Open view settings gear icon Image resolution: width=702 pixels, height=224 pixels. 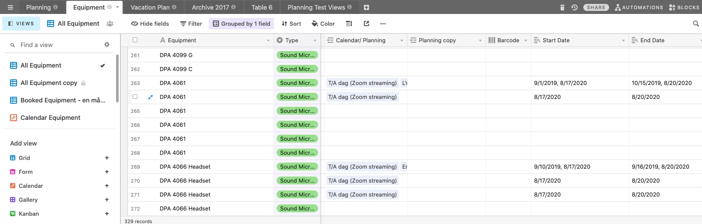point(107,44)
